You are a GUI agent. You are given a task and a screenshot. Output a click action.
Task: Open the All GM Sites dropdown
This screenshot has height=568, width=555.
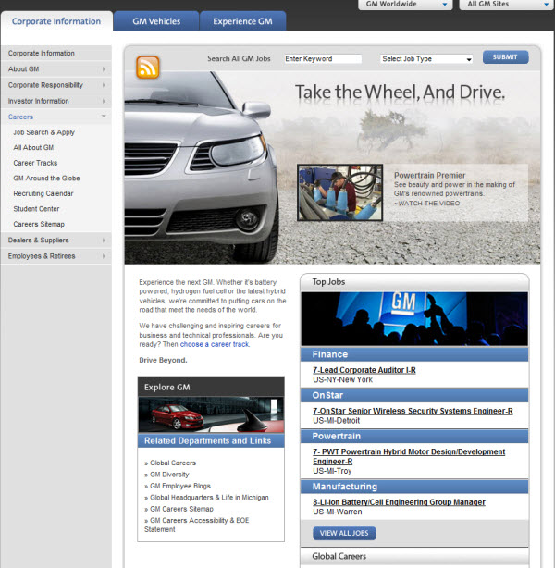pyautogui.click(x=498, y=5)
